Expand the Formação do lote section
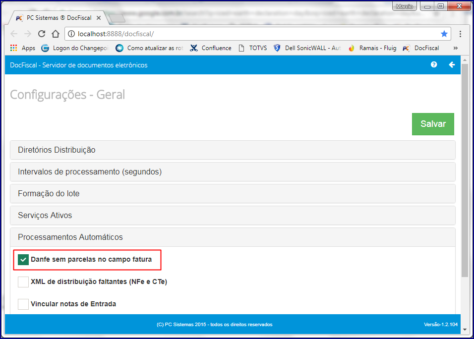 point(233,193)
